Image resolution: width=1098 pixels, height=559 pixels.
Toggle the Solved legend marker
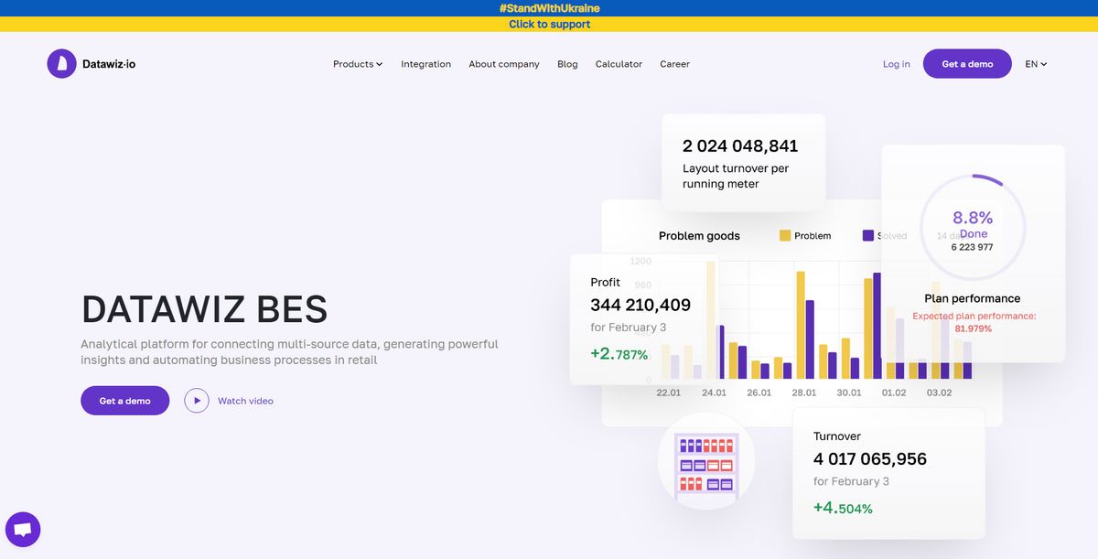[x=867, y=235]
